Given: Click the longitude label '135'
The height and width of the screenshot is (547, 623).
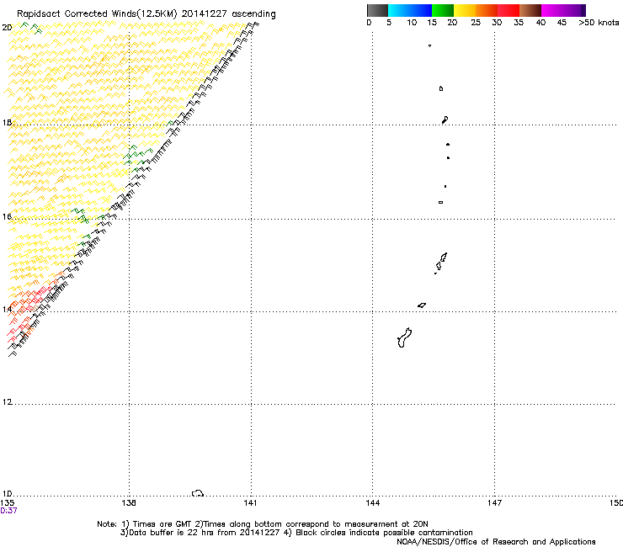Looking at the screenshot, I should (8, 503).
